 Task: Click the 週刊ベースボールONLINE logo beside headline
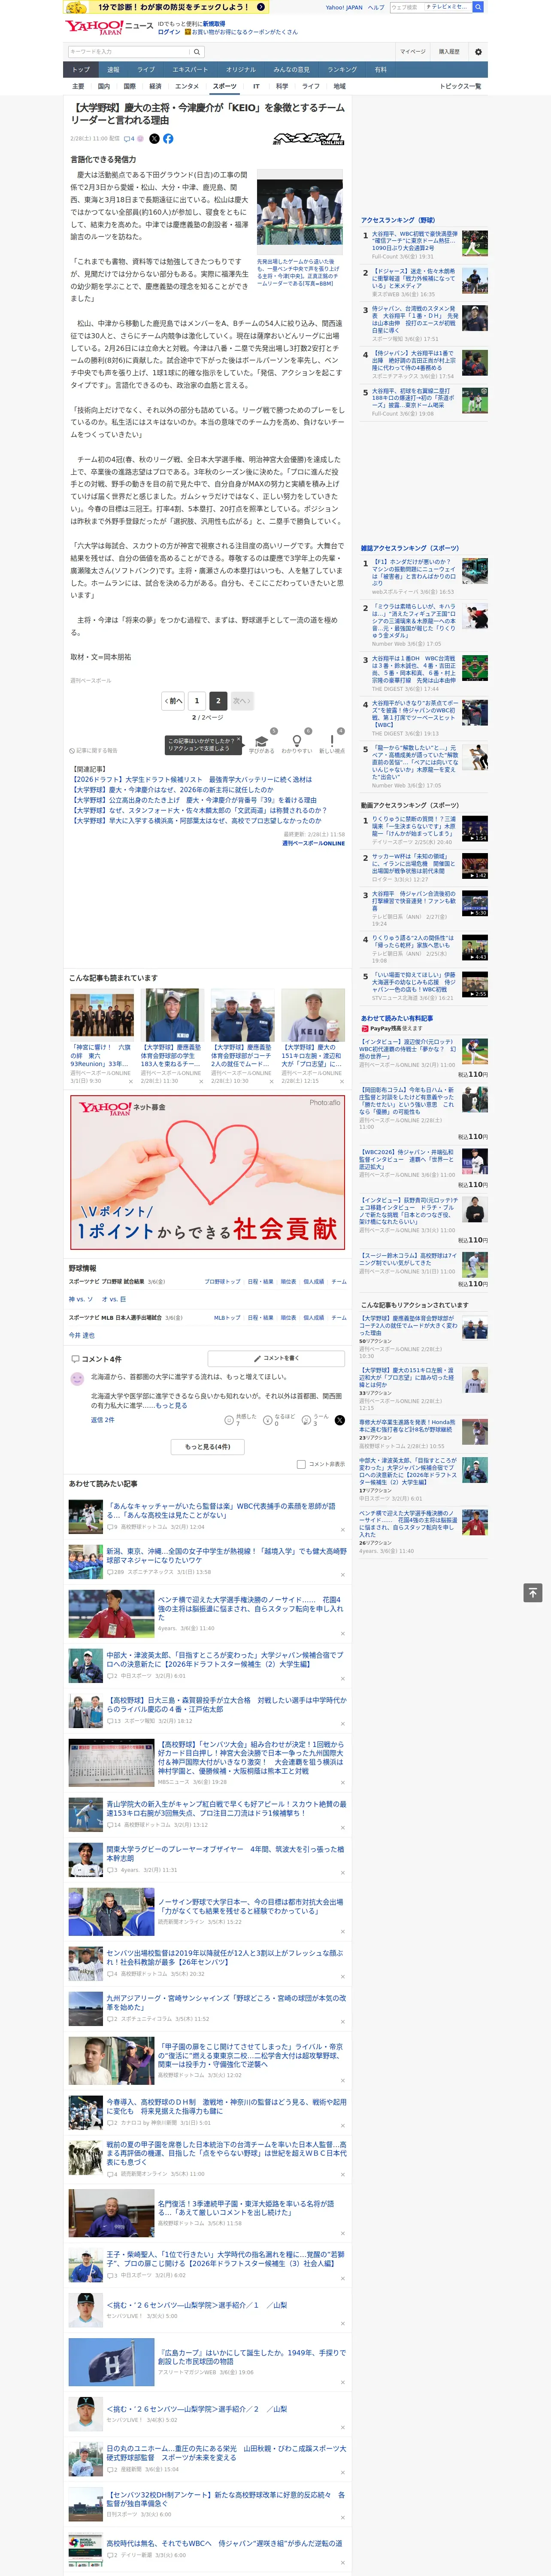click(x=309, y=139)
